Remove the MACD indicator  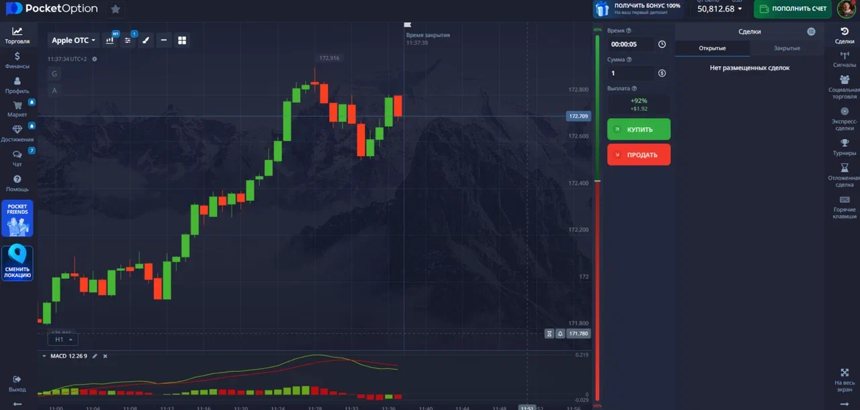point(105,356)
